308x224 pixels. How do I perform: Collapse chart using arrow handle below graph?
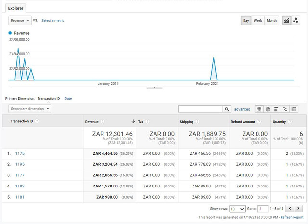pyautogui.click(x=154, y=87)
